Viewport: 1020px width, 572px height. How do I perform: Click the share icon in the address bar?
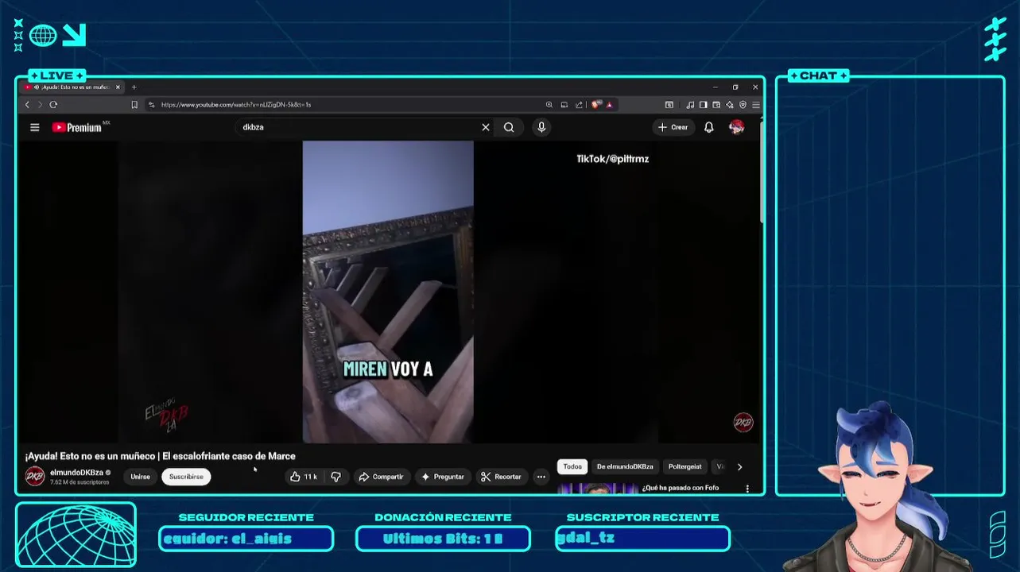coord(579,105)
